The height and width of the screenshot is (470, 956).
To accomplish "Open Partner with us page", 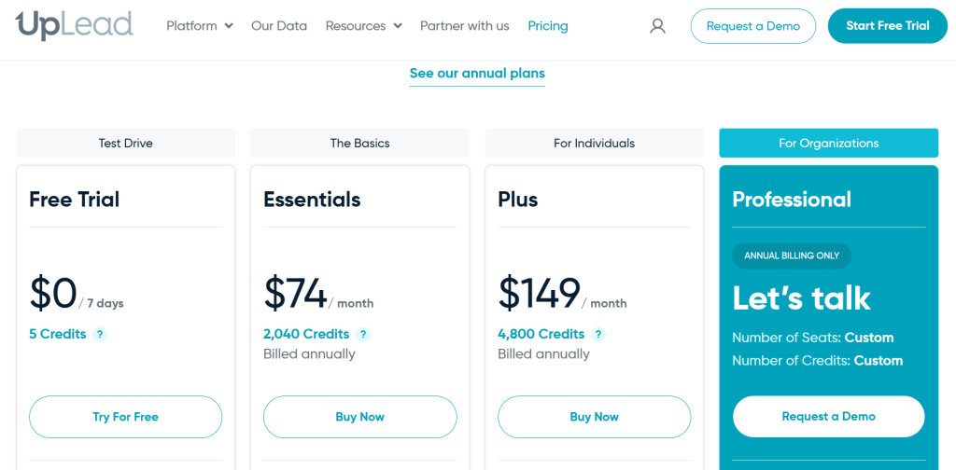I will [x=464, y=26].
